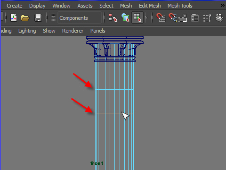226x170 pixels.
Task: Expand the selection mask presets arrow menu
Action: 53,17
